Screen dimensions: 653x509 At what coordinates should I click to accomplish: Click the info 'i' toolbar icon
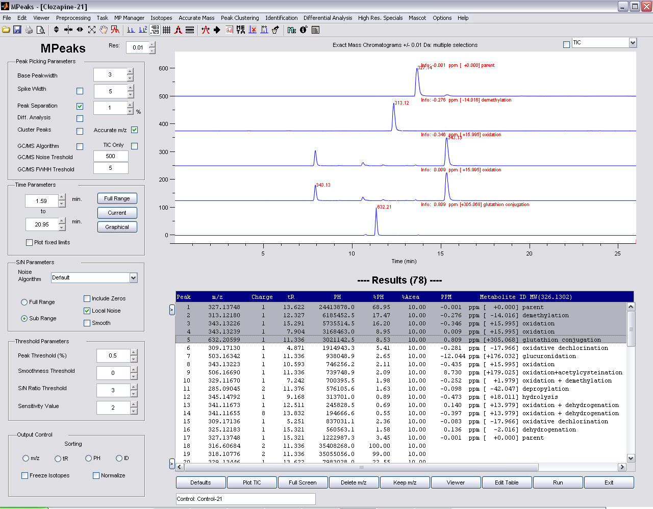[x=304, y=30]
